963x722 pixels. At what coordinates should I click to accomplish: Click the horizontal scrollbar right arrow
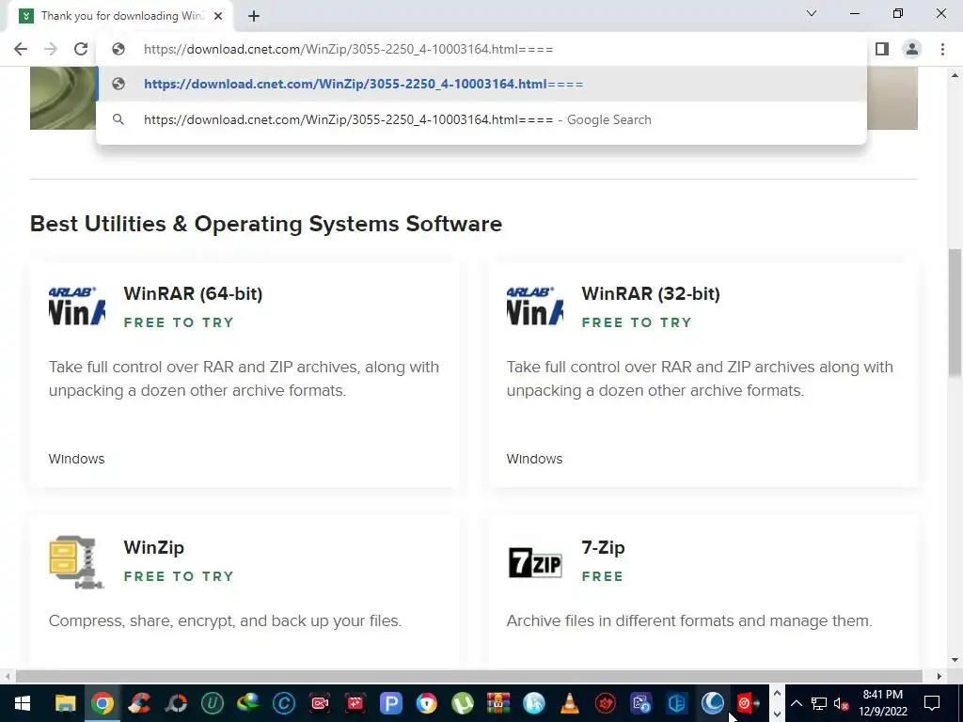click(939, 676)
